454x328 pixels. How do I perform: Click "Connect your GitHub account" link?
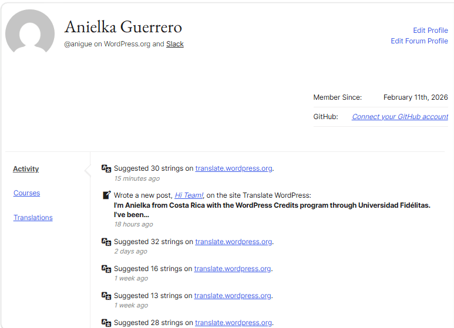tap(399, 117)
